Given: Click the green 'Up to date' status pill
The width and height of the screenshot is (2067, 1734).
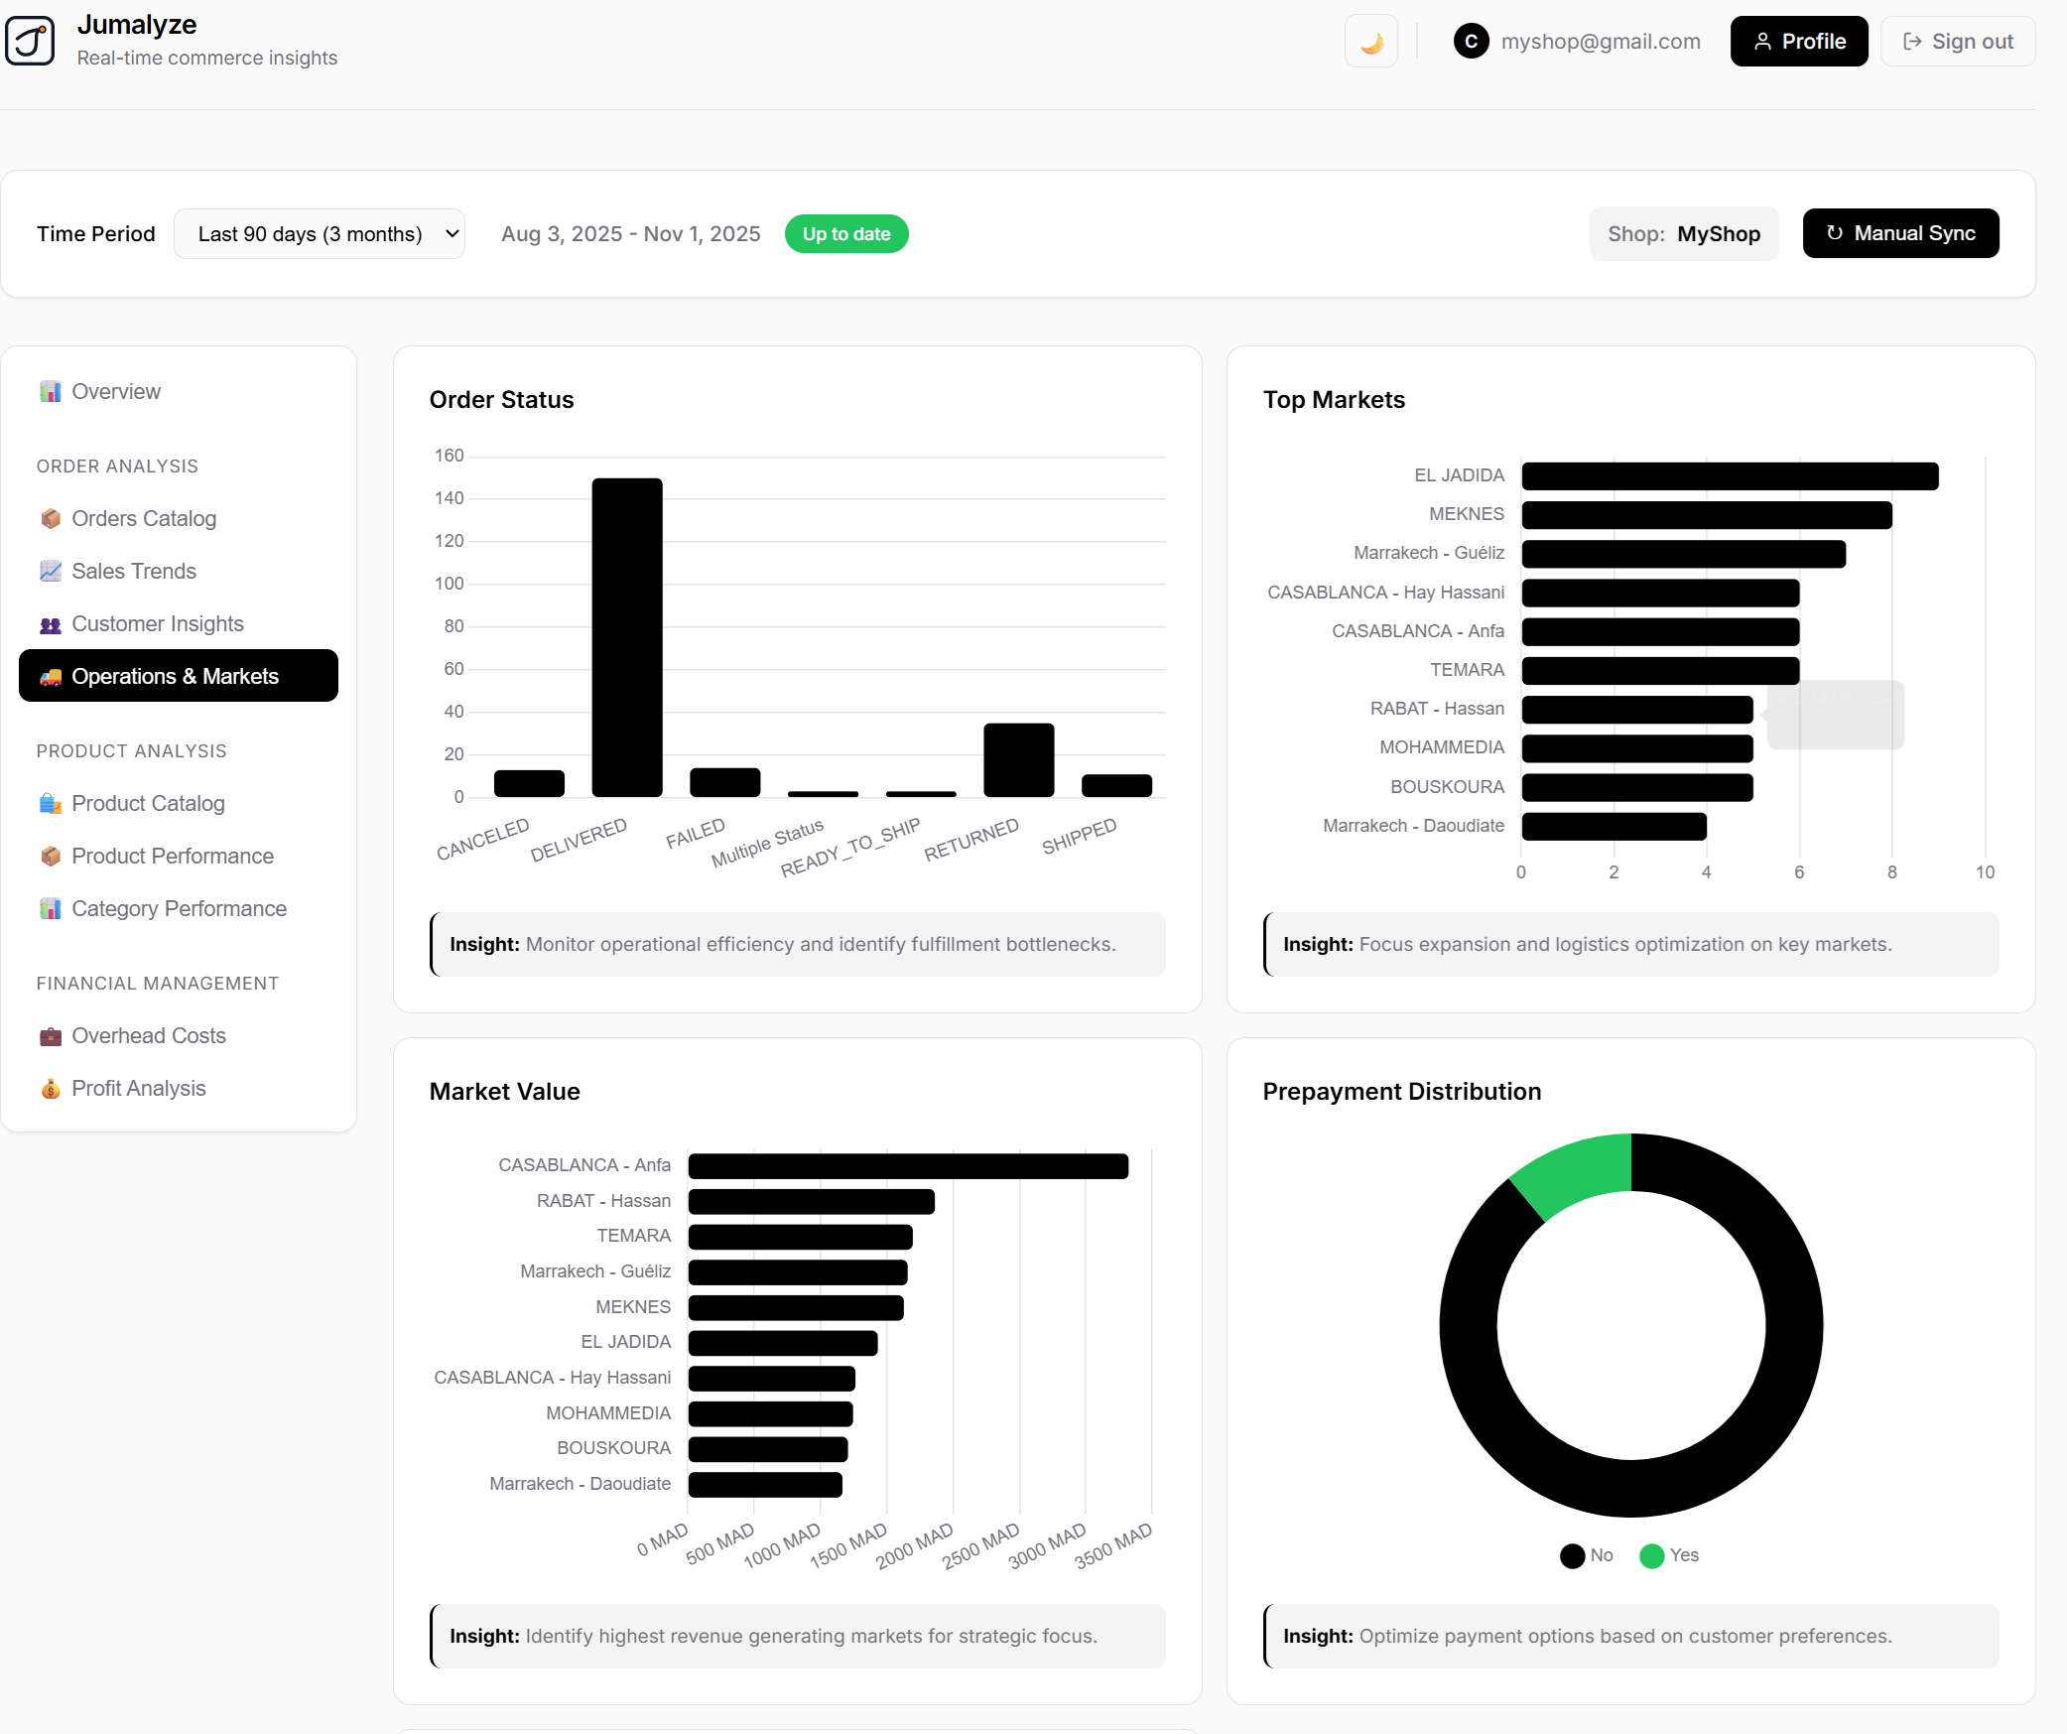Looking at the screenshot, I should coord(845,233).
